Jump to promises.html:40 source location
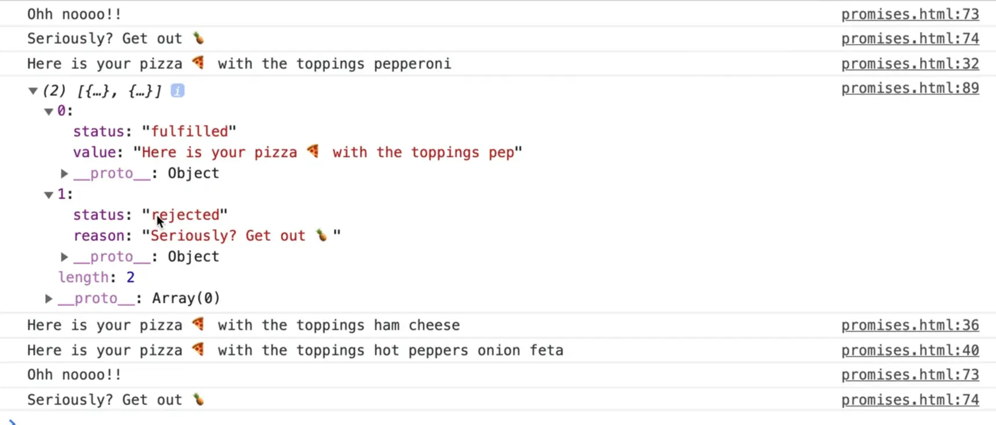This screenshot has width=996, height=425. pyautogui.click(x=910, y=350)
